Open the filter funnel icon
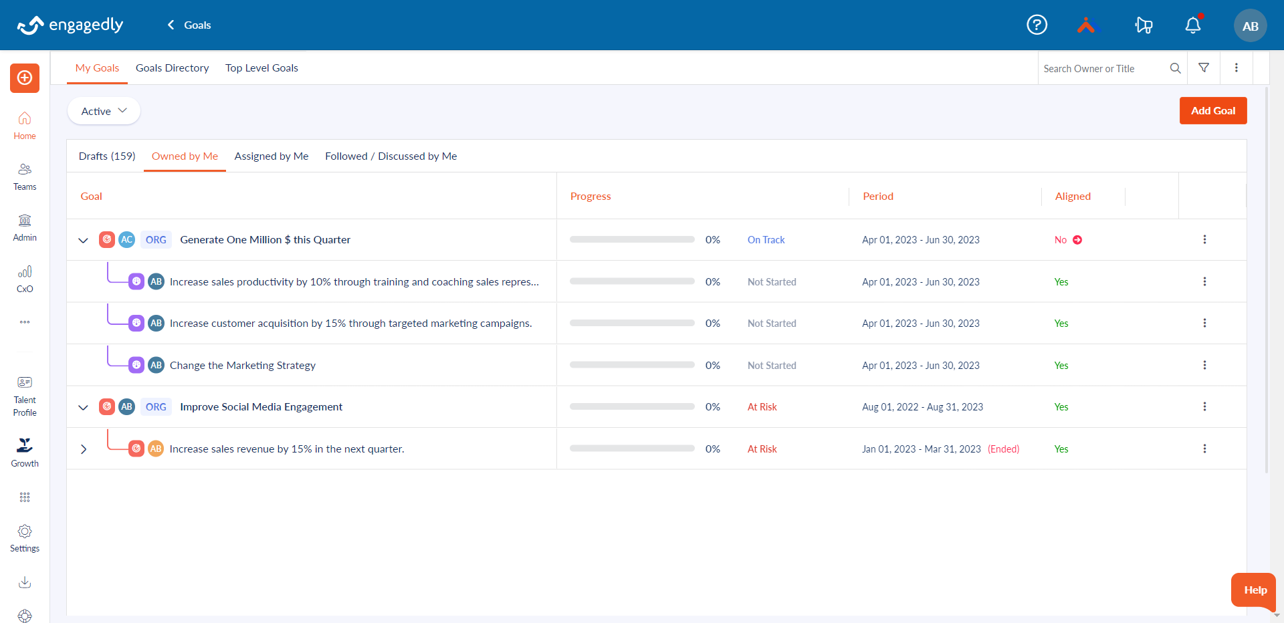Screen dimensions: 1284x623 1204,68
